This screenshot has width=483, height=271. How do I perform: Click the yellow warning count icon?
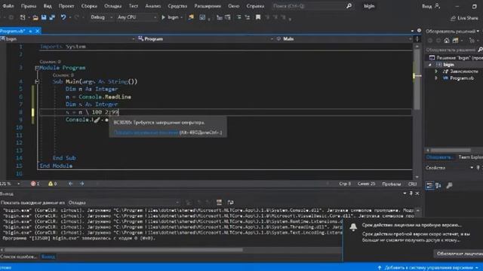coord(51,184)
